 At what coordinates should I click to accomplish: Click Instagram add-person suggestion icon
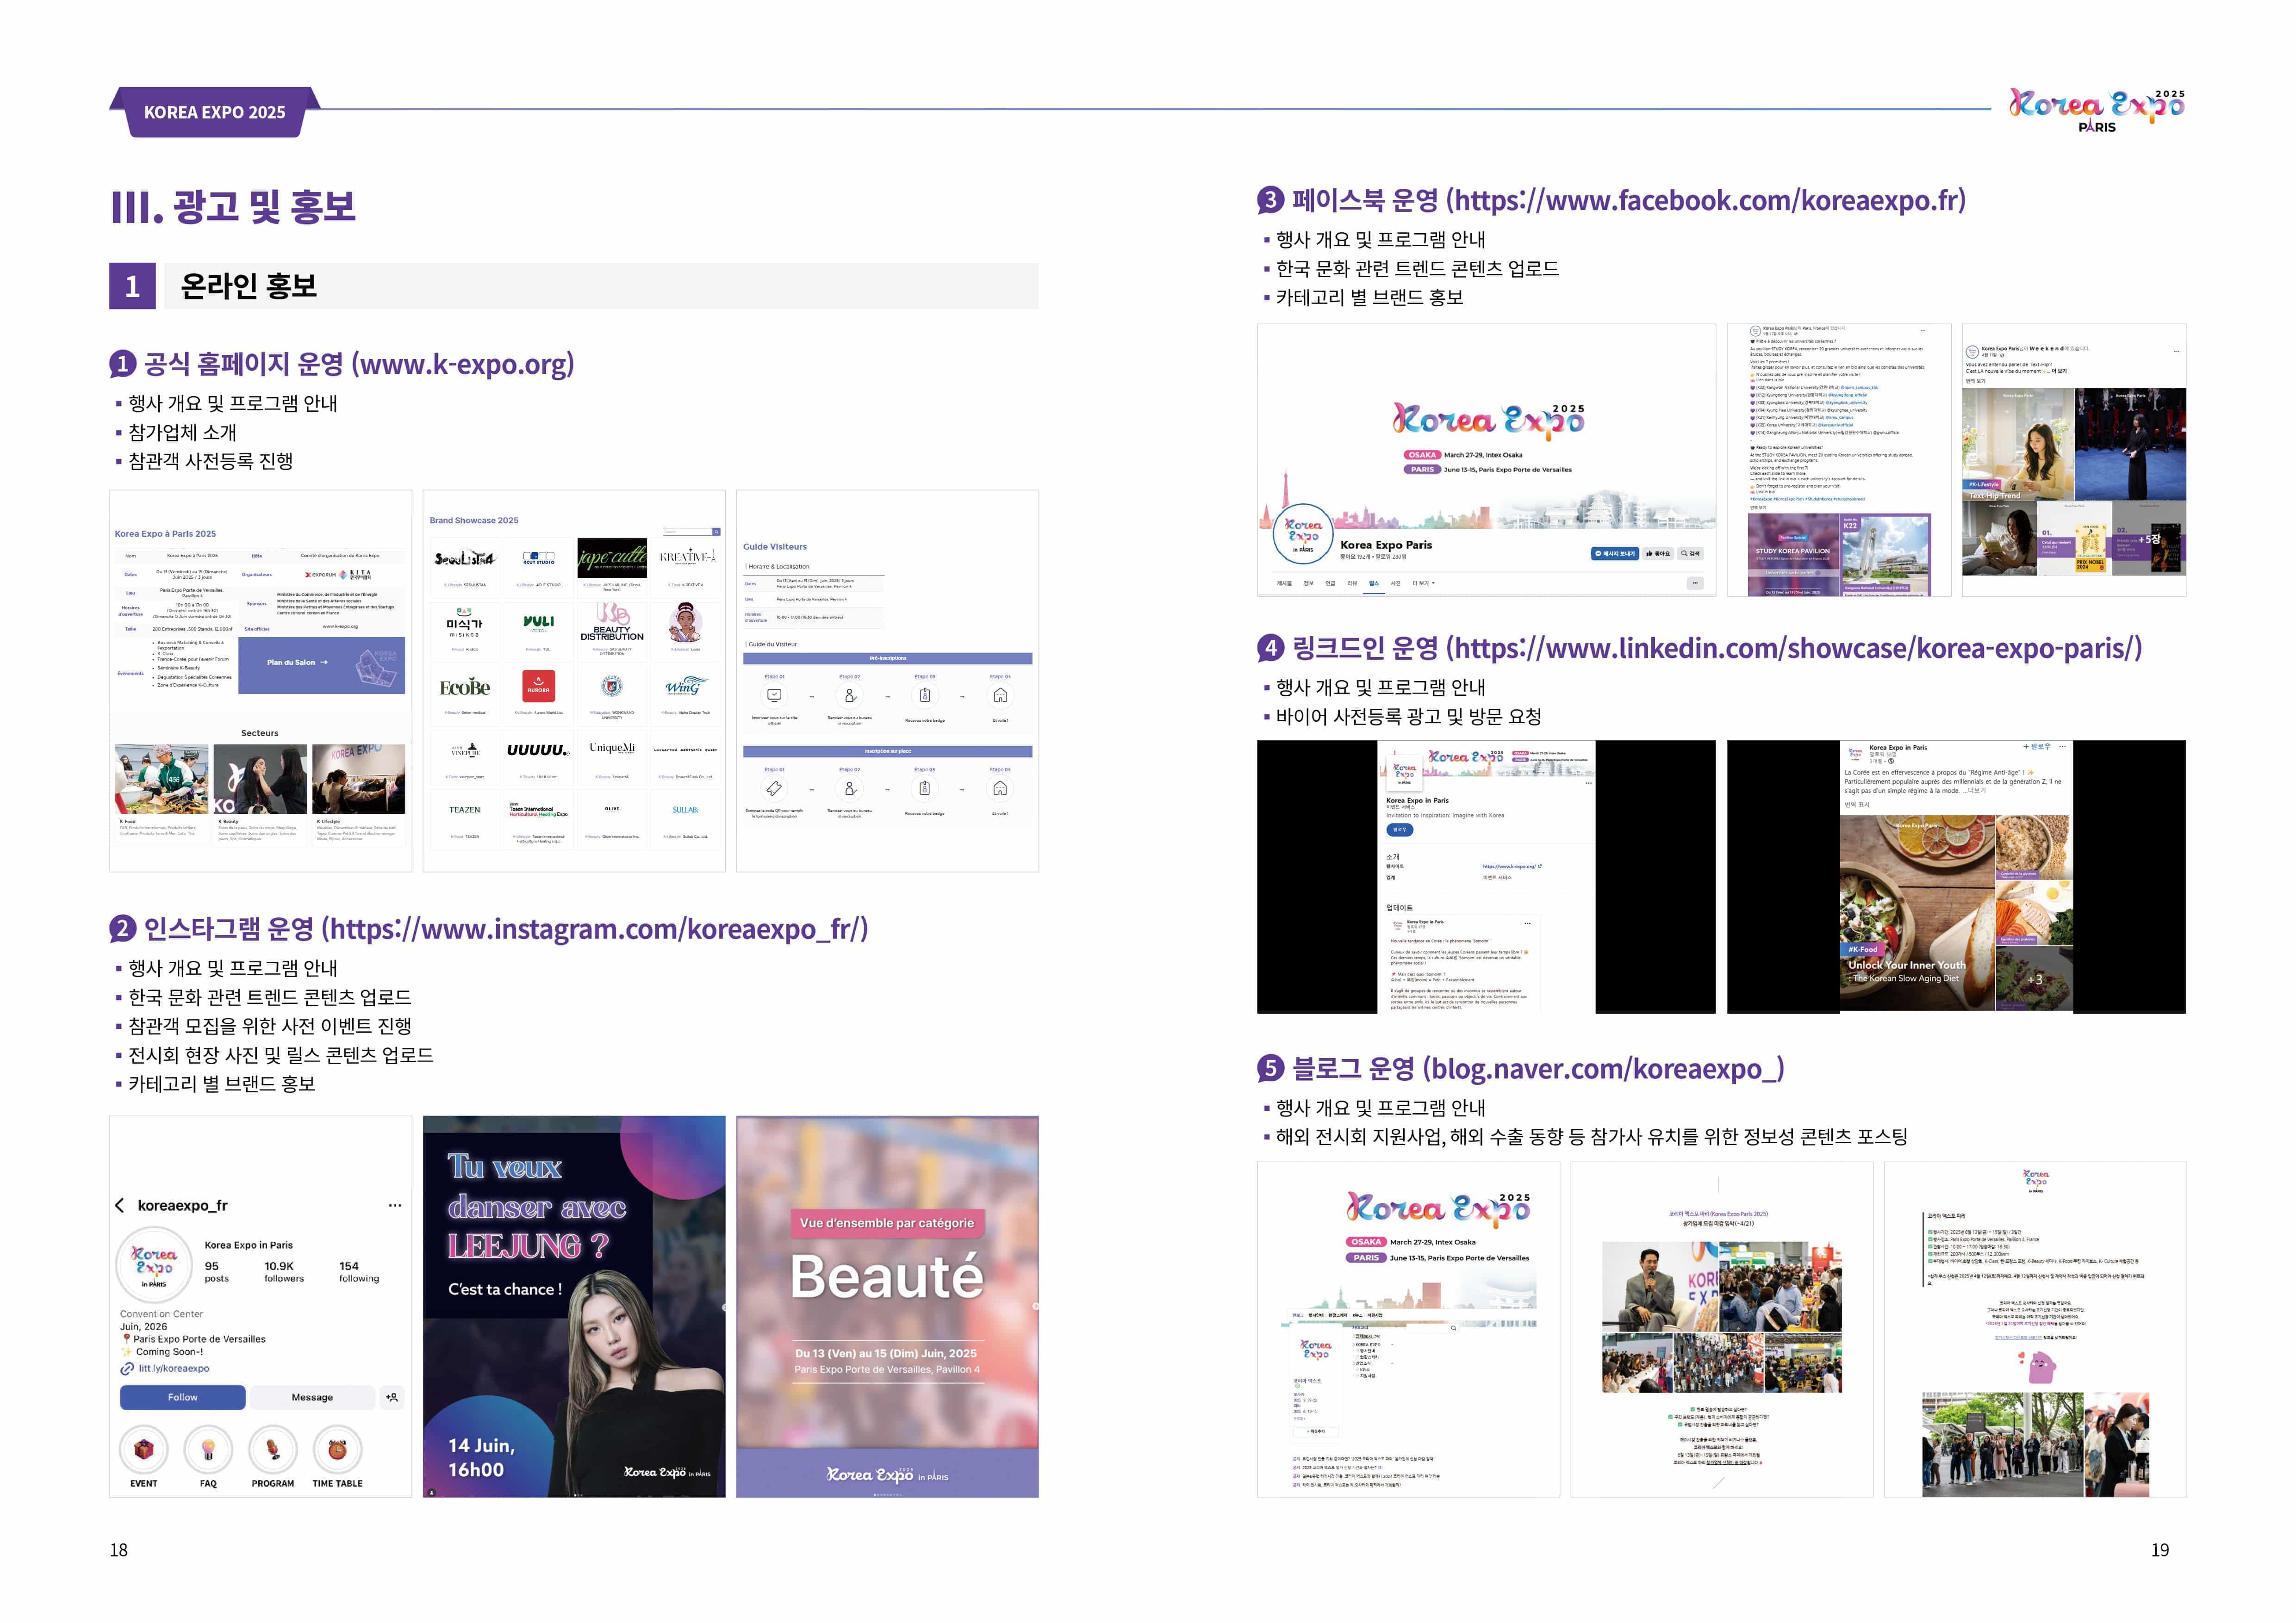(392, 1397)
